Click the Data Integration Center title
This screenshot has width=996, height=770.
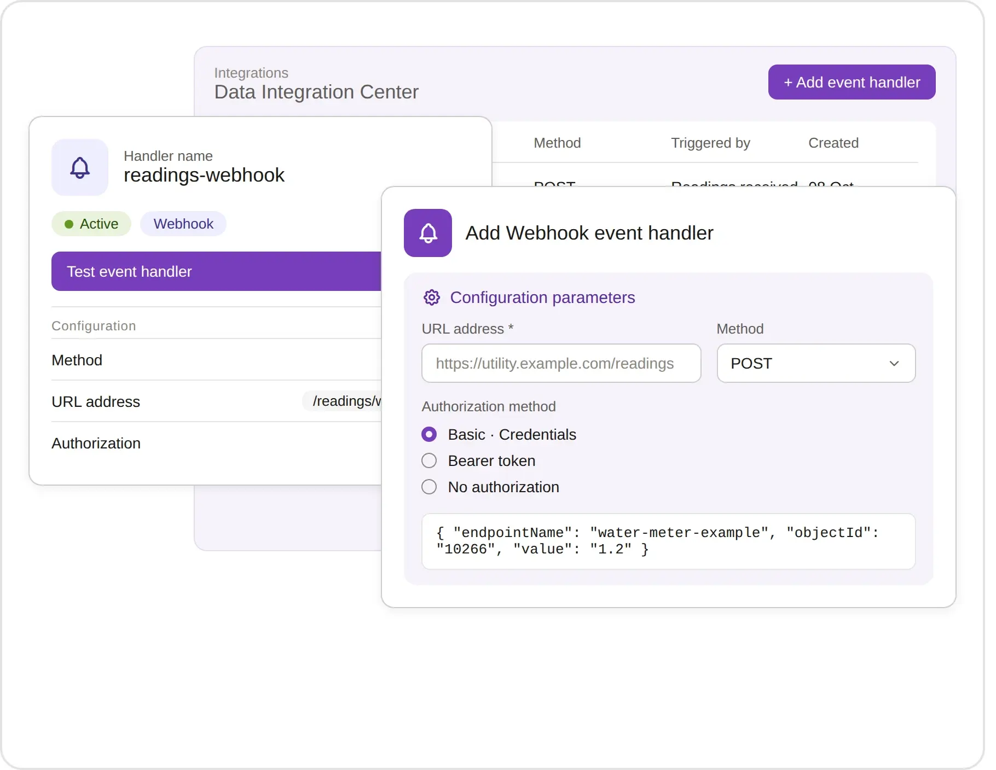[x=316, y=92]
